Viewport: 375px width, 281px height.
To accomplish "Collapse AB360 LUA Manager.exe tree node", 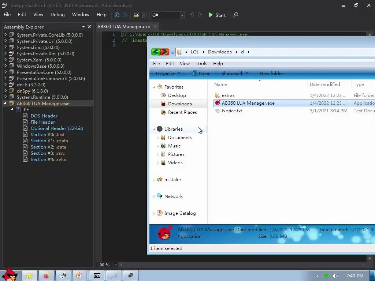I will pyautogui.click(x=5, y=103).
